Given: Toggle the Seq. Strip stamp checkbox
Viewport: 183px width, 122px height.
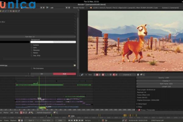Looking at the screenshot, I should [x=31, y=56].
